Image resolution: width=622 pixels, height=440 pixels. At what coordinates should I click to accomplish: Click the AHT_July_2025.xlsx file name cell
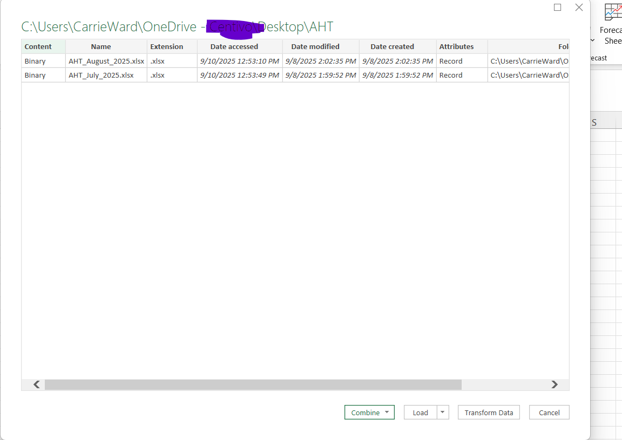[106, 75]
